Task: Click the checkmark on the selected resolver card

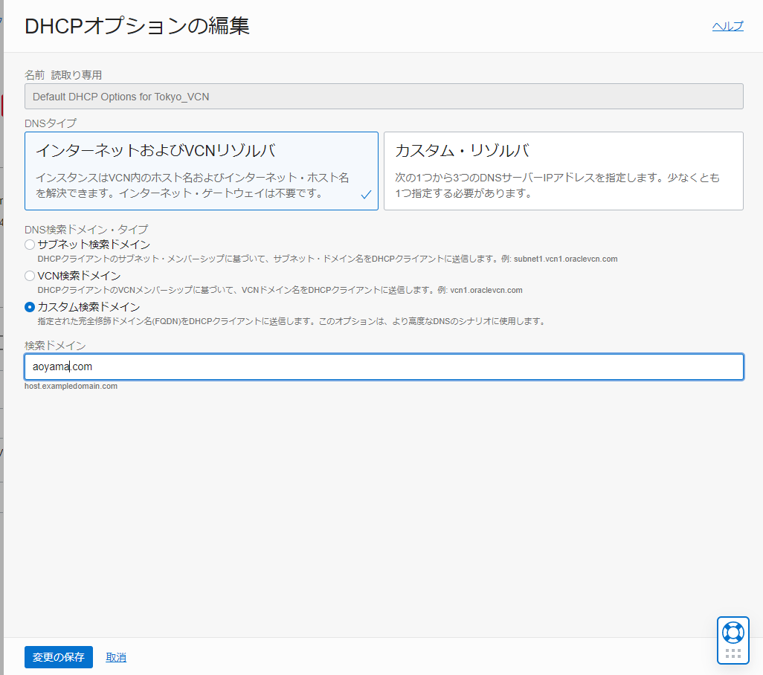Action: tap(365, 195)
